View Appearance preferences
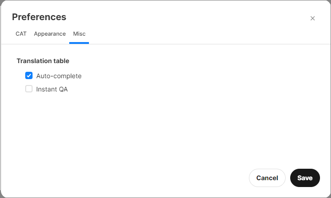The height and width of the screenshot is (198, 331). point(50,34)
